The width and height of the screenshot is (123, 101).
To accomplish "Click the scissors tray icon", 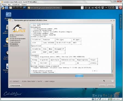I will (89, 8).
